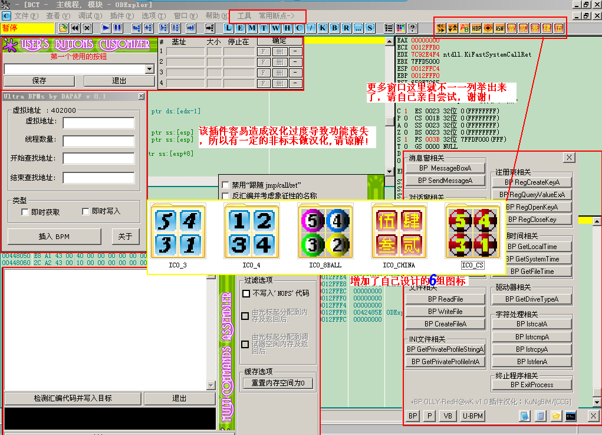The height and width of the screenshot is (435, 602).
Task: Click the appearance color grid icon
Action: coord(400,28)
